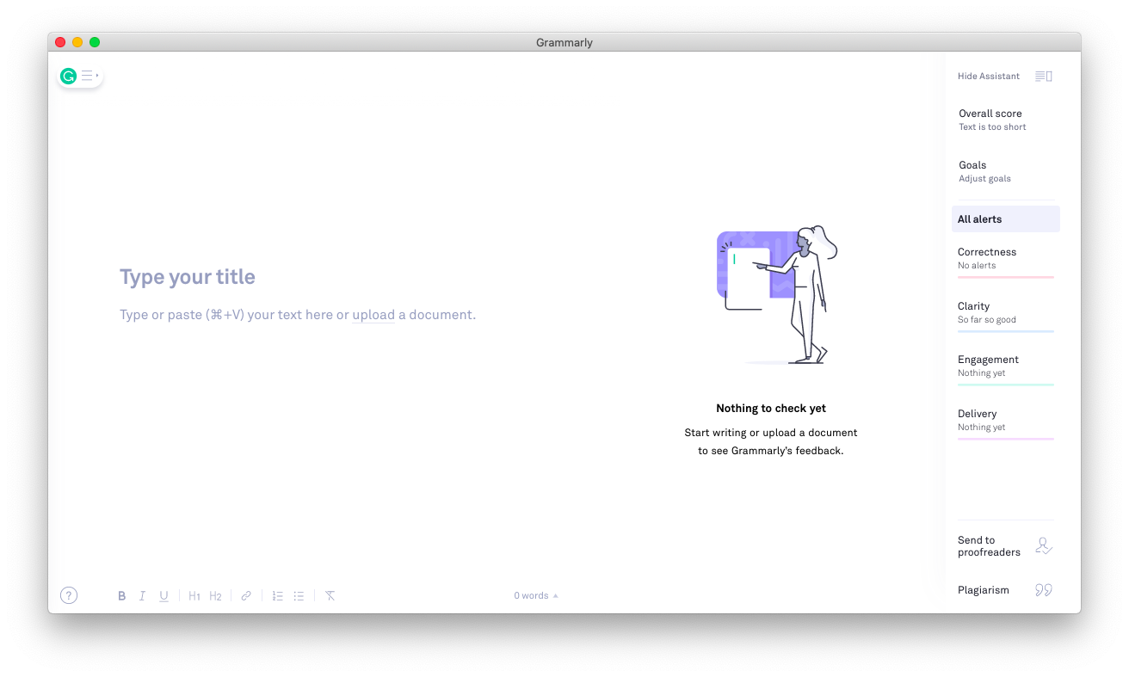Image resolution: width=1129 pixels, height=677 pixels.
Task: Toggle Bold formatting
Action: pyautogui.click(x=121, y=595)
